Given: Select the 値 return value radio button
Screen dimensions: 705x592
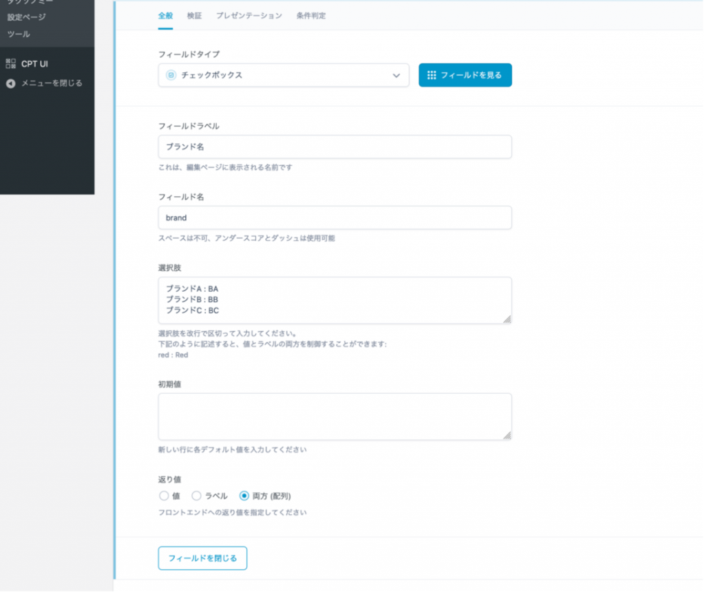Looking at the screenshot, I should click(x=164, y=496).
